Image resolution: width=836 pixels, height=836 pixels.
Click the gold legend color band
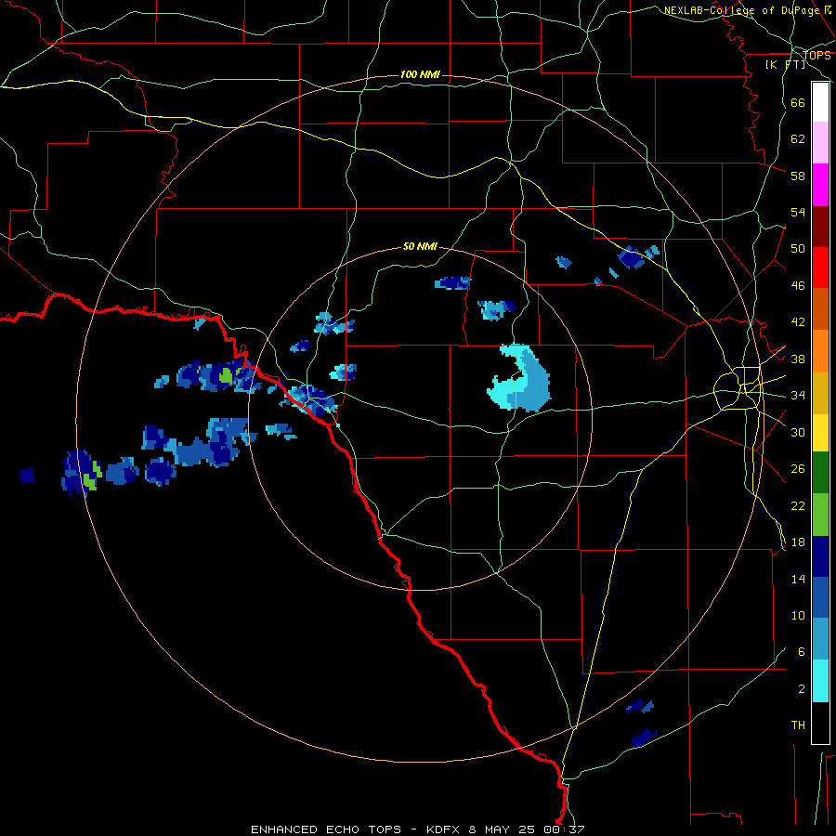pyautogui.click(x=820, y=393)
